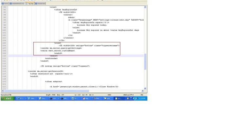Viewport: 226px width, 118px height.
Task: Click the UNIX line-ending status entry
Action: click(x=109, y=95)
